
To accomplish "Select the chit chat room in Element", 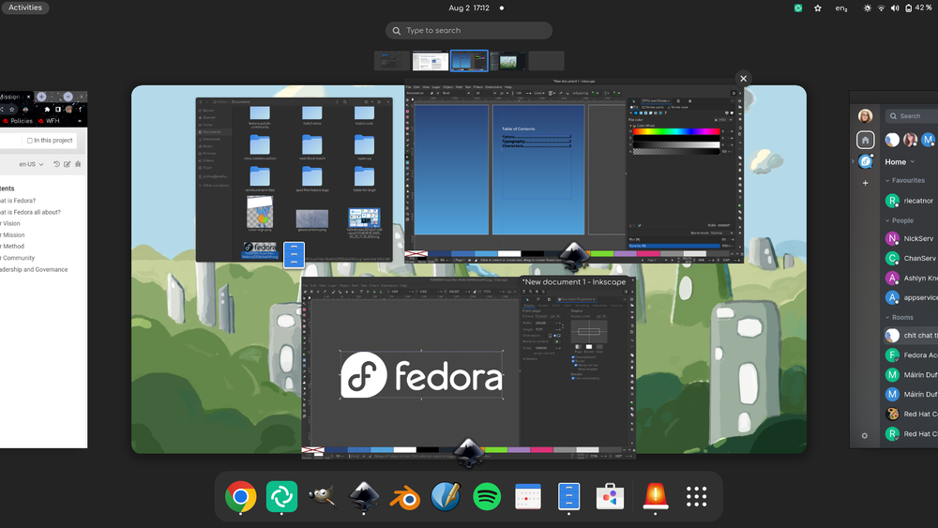I will coord(911,336).
